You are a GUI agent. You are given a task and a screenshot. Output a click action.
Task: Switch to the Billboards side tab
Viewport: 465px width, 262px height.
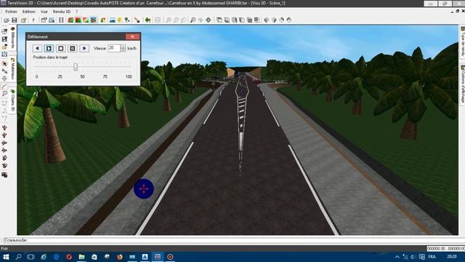click(13, 38)
